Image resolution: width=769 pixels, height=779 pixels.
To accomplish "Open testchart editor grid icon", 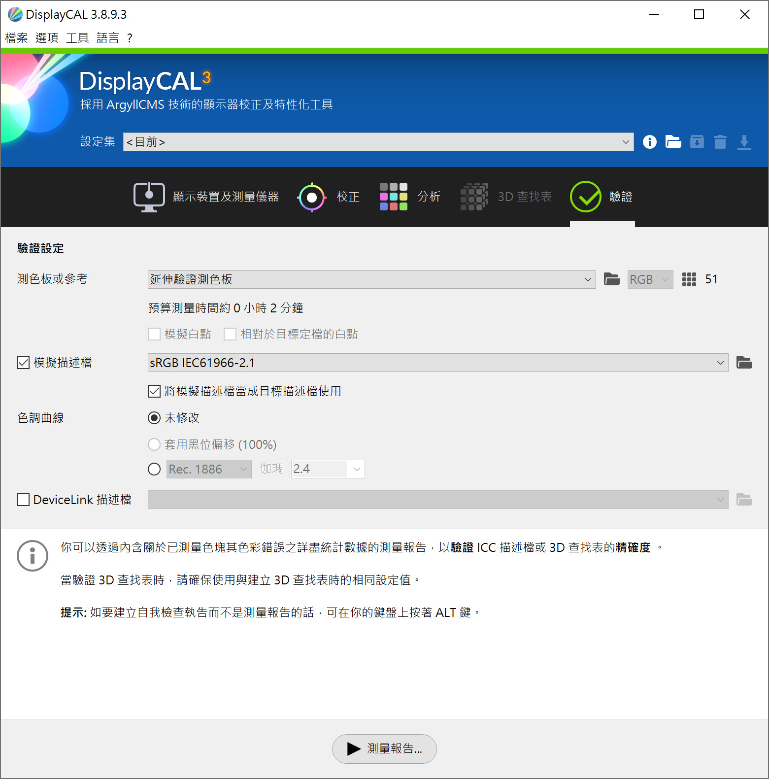I will click(689, 279).
